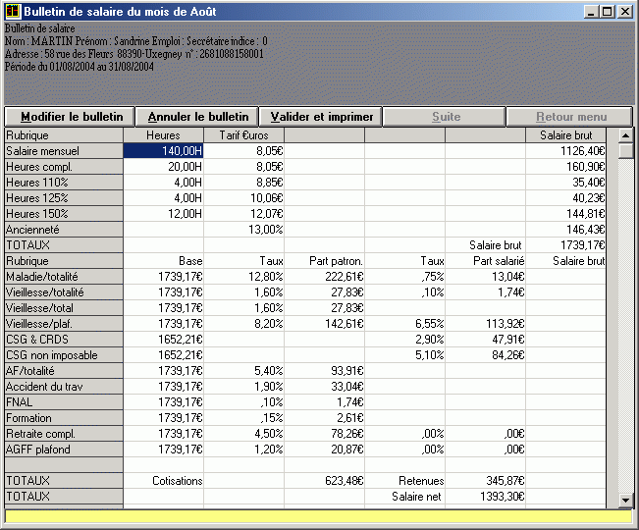Screen dimensions: 639x530
Task: Maximize the Bulletin de salaire window
Action: tap(608, 12)
